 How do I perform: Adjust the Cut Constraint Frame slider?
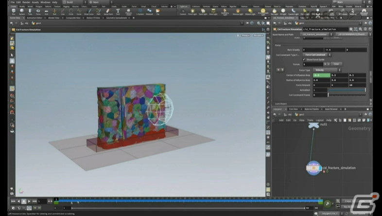[x=347, y=95]
